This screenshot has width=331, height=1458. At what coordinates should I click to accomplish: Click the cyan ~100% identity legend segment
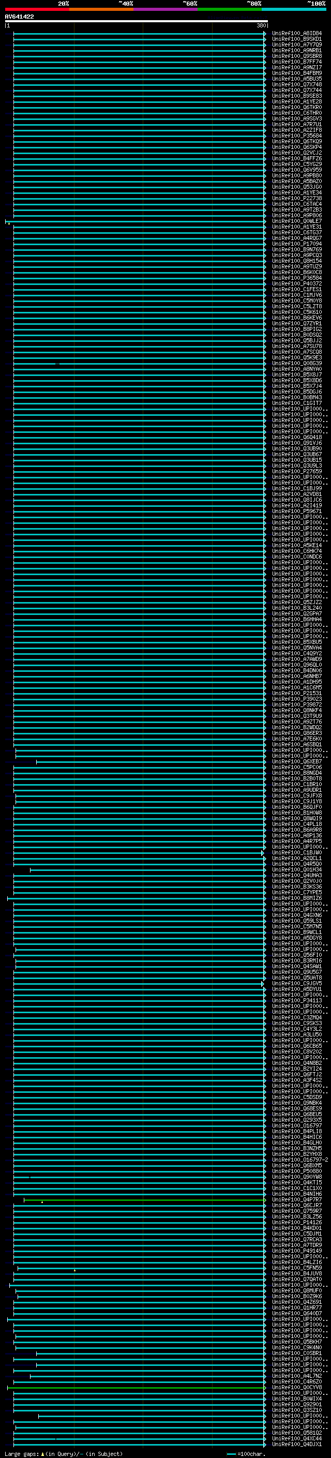click(294, 9)
